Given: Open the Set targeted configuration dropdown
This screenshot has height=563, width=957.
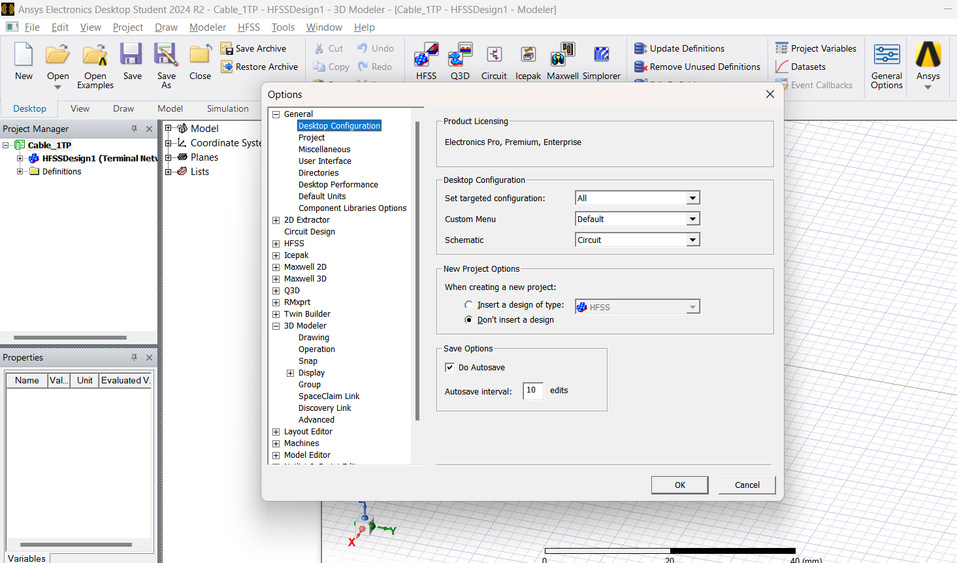Looking at the screenshot, I should (x=692, y=198).
